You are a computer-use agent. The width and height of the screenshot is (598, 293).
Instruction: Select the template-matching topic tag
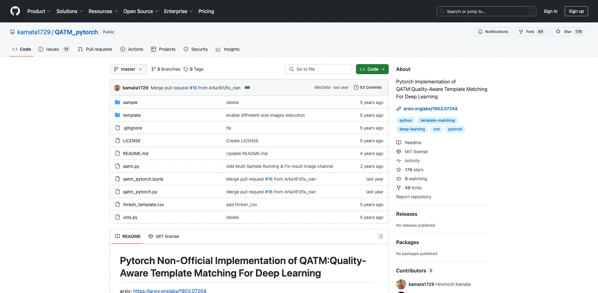pos(438,121)
